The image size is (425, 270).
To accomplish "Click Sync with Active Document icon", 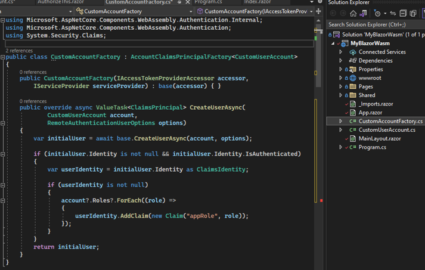I will [393, 13].
